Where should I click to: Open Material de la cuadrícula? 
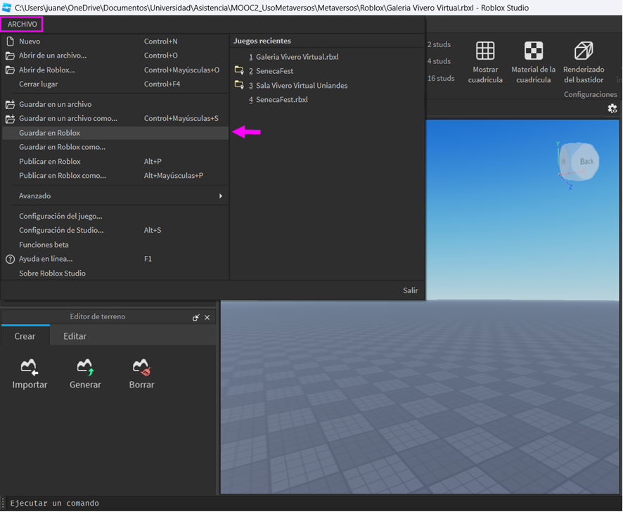click(x=534, y=51)
